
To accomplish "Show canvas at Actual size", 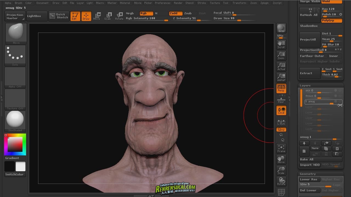I will pos(281,66).
